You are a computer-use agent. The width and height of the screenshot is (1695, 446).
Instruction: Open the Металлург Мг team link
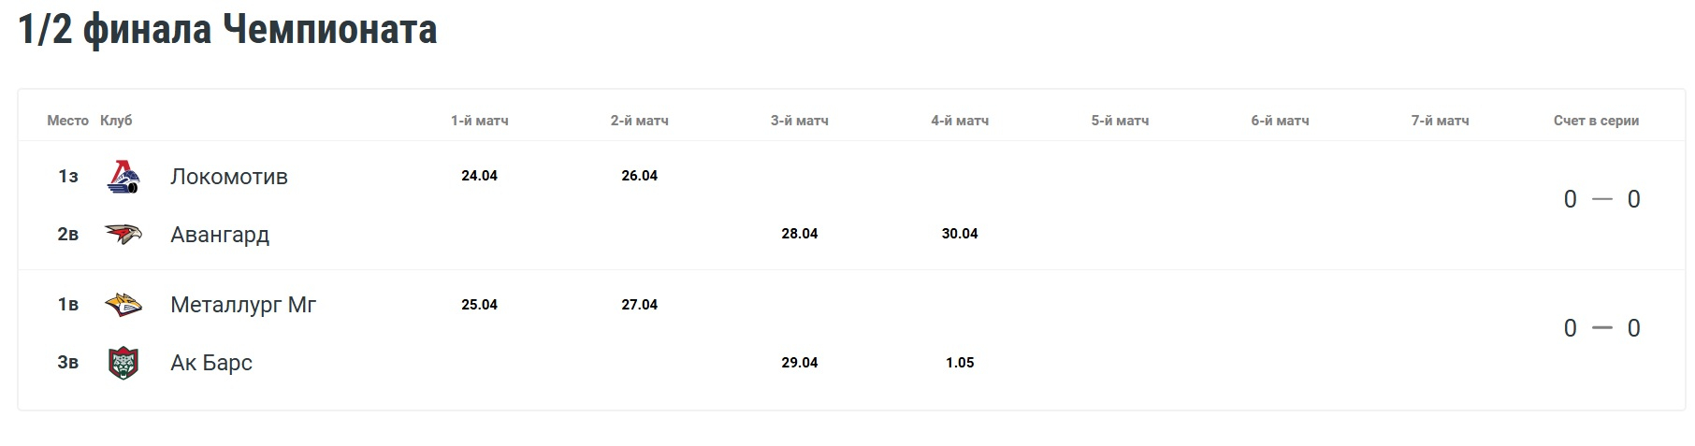pos(243,305)
